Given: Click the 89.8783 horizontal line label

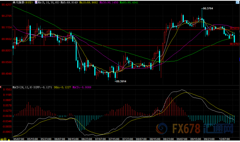Looking at the screenshot, I should pyautogui.click(x=234, y=44).
